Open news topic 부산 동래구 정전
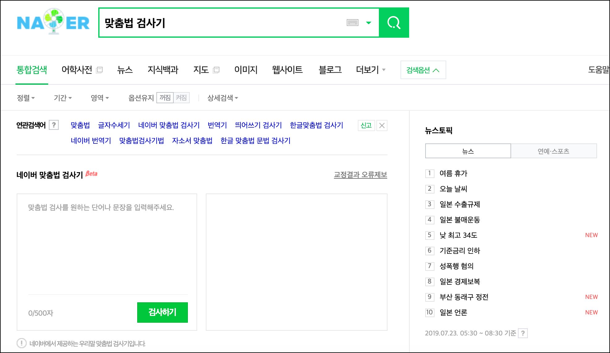Image resolution: width=610 pixels, height=353 pixels. click(x=464, y=297)
